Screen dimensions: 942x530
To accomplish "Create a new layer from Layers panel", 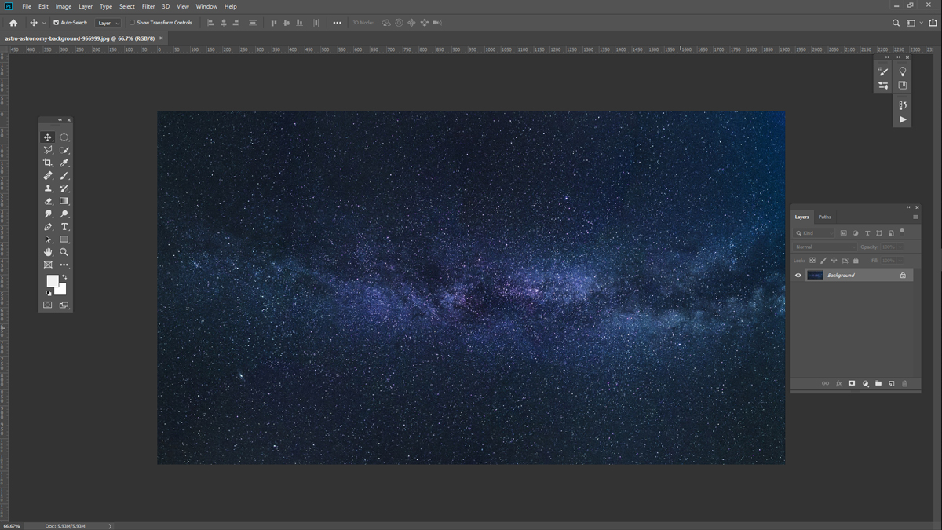I will [x=891, y=383].
